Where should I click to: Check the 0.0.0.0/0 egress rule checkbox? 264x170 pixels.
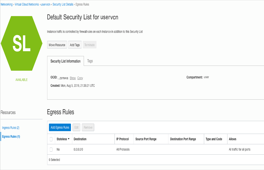(51, 149)
